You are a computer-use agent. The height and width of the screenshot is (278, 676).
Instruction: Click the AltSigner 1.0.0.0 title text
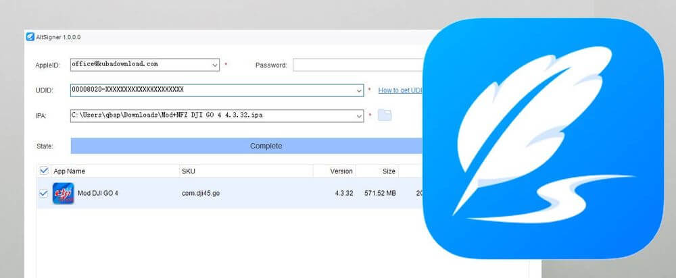(x=58, y=37)
